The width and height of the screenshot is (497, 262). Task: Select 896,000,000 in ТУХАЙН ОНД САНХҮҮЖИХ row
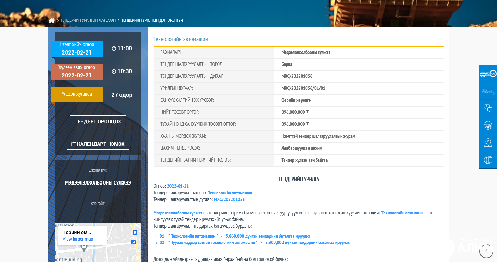[x=295, y=124]
